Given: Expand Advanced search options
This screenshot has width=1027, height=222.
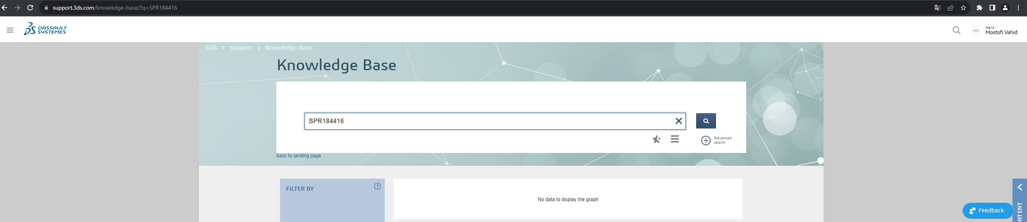Looking at the screenshot, I should point(706,140).
